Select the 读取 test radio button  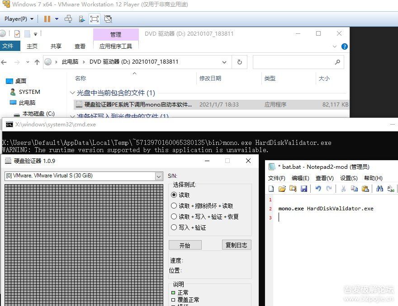click(x=174, y=195)
